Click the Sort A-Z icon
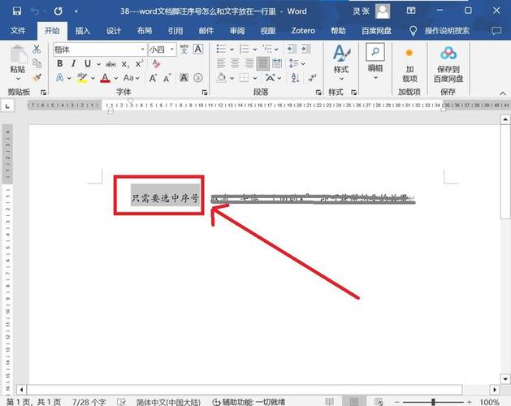 click(295, 78)
